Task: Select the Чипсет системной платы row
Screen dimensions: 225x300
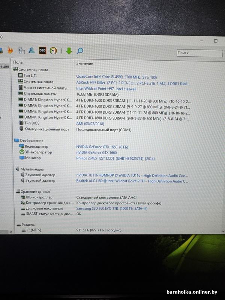Action: coord(43,88)
